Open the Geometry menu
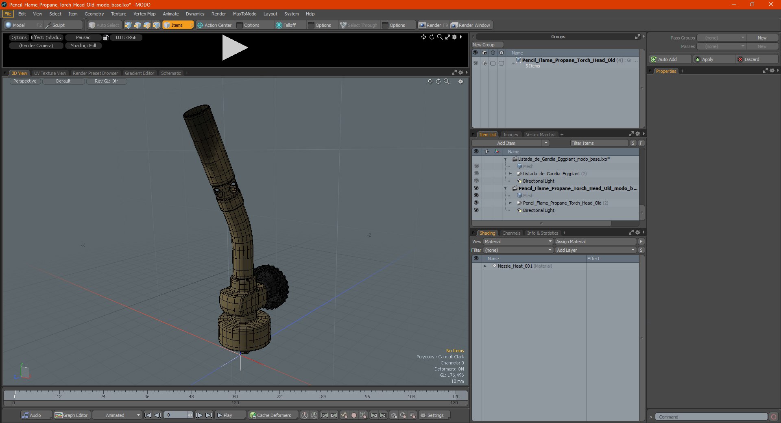Viewport: 781px width, 423px height. (x=94, y=14)
